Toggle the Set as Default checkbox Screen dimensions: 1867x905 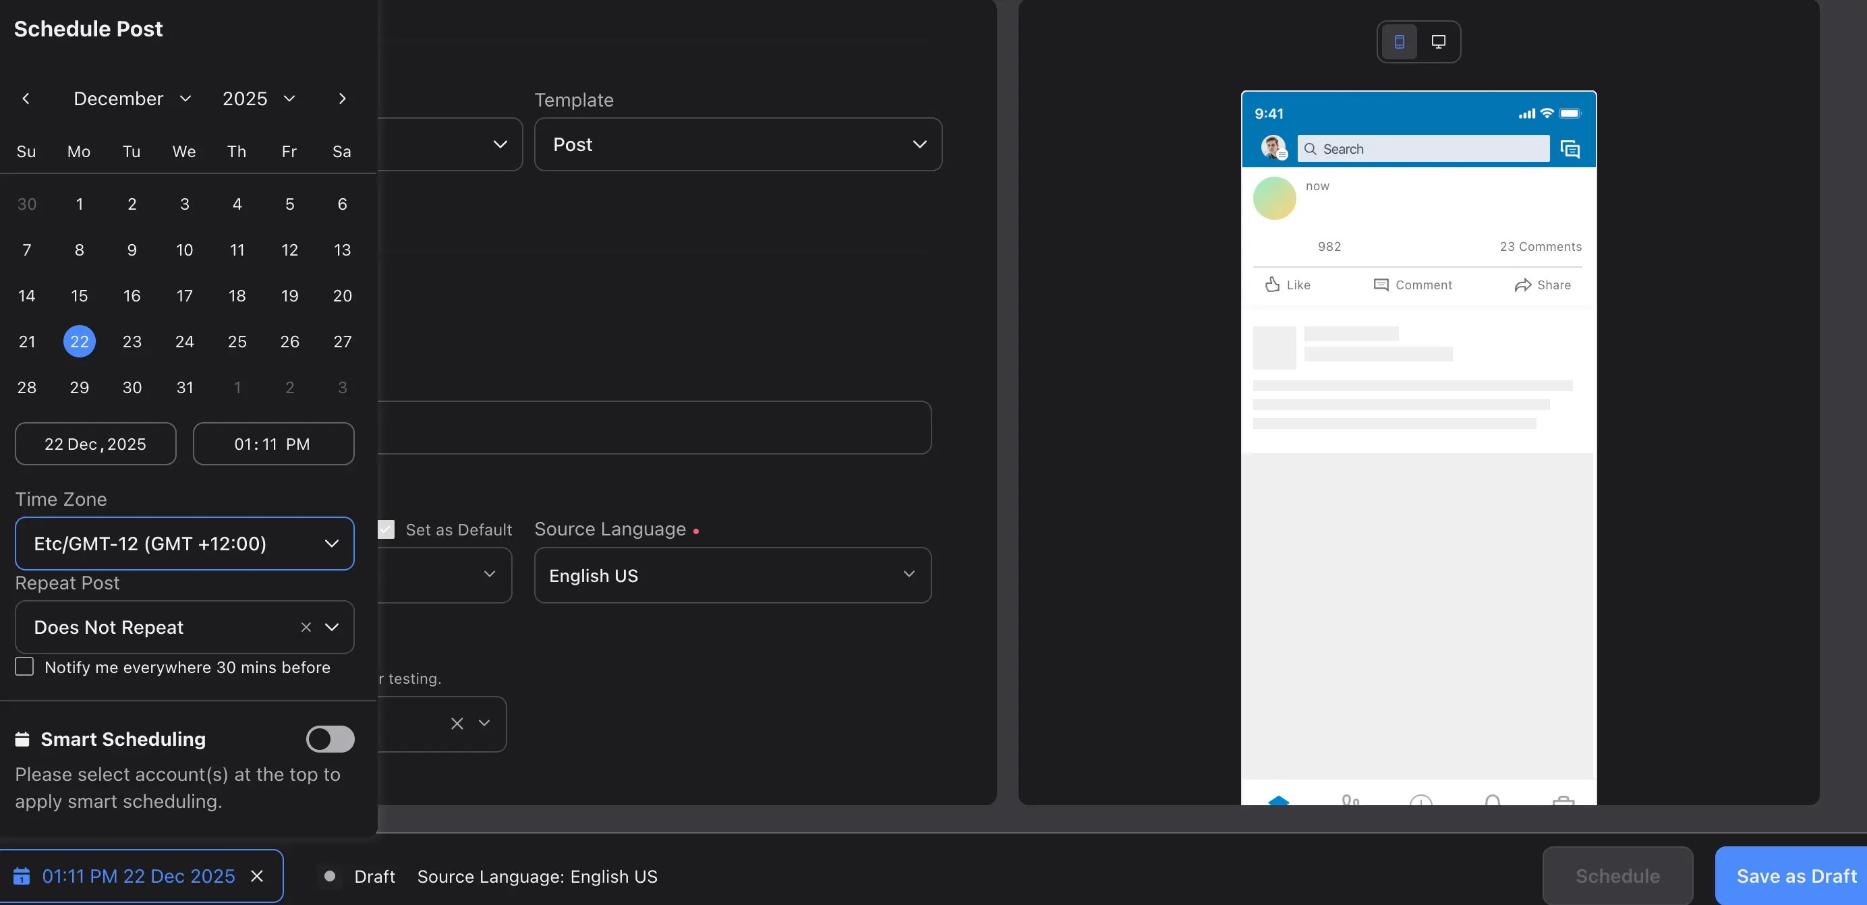pyautogui.click(x=386, y=529)
